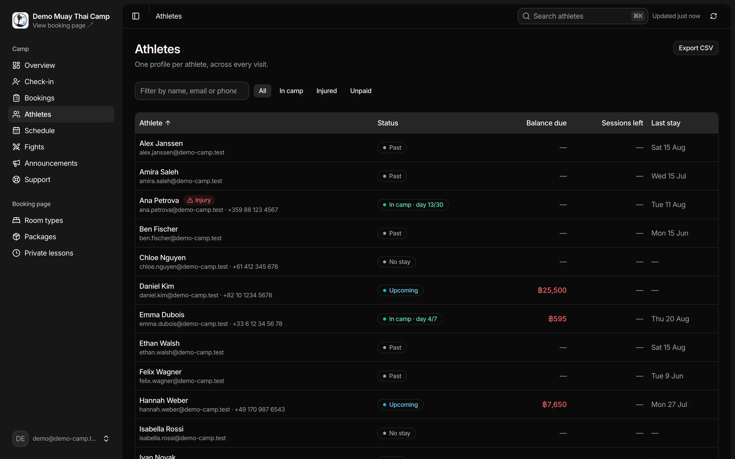Click the Bookings clipboard icon
The image size is (735, 459).
click(x=16, y=98)
